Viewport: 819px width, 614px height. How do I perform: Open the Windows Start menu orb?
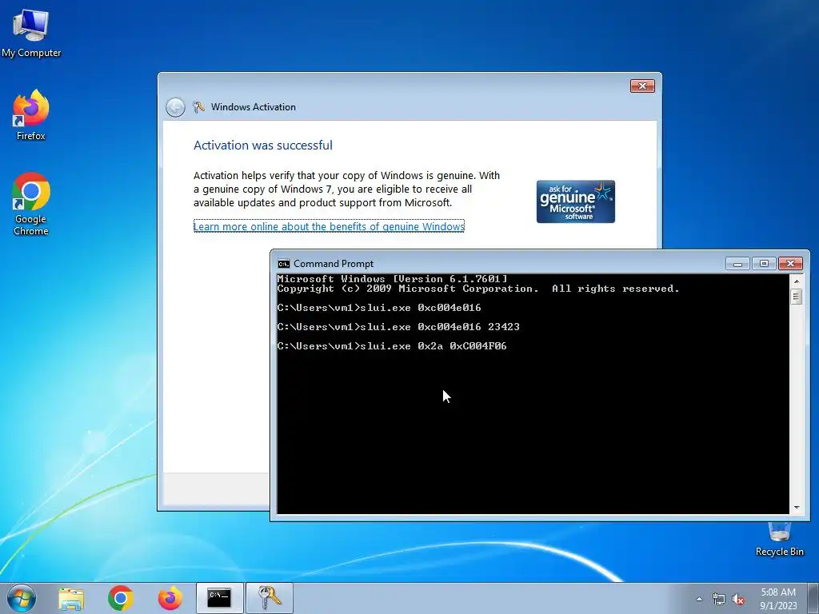[x=22, y=598]
